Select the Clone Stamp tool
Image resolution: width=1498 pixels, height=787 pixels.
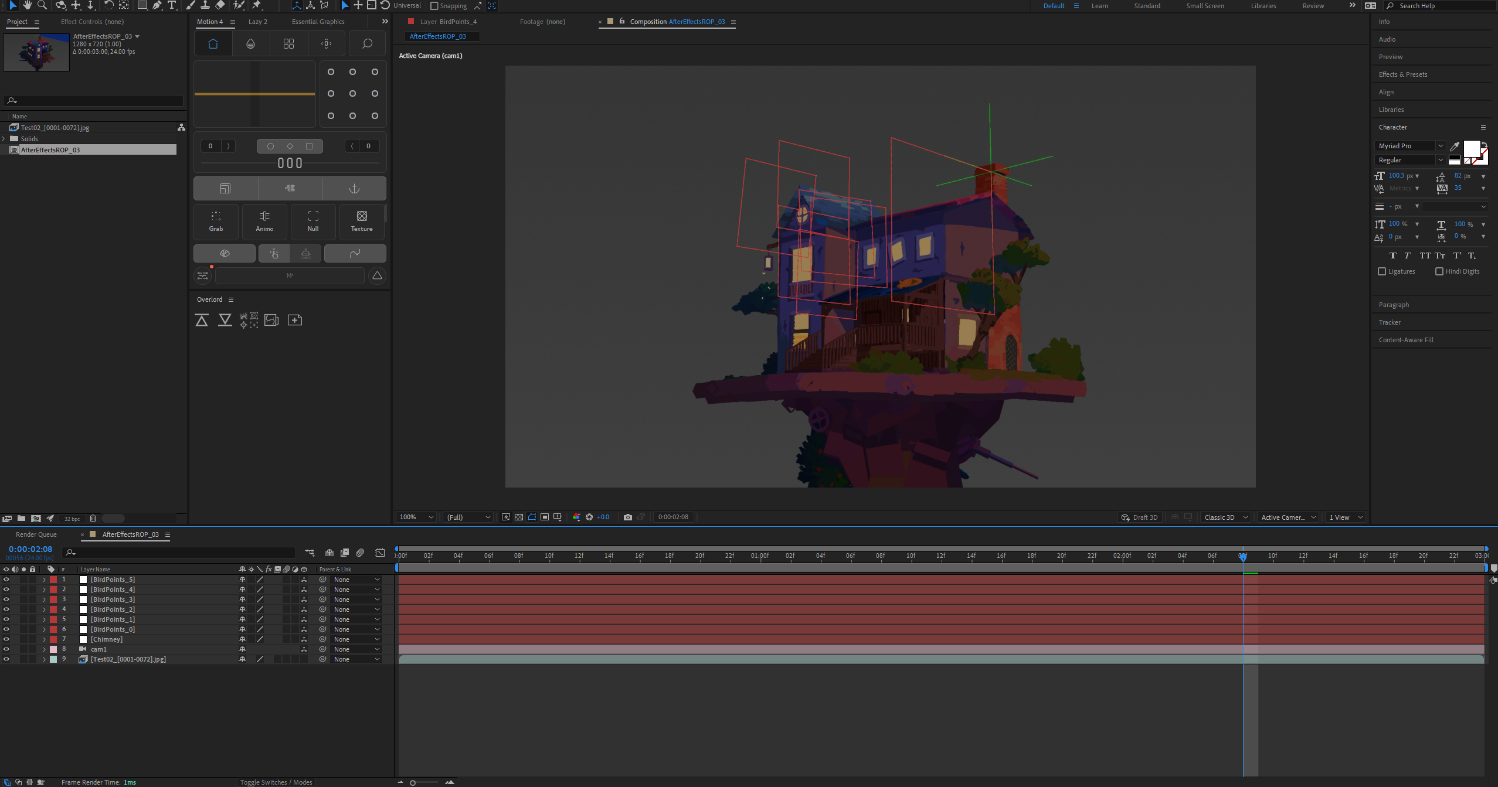click(205, 5)
